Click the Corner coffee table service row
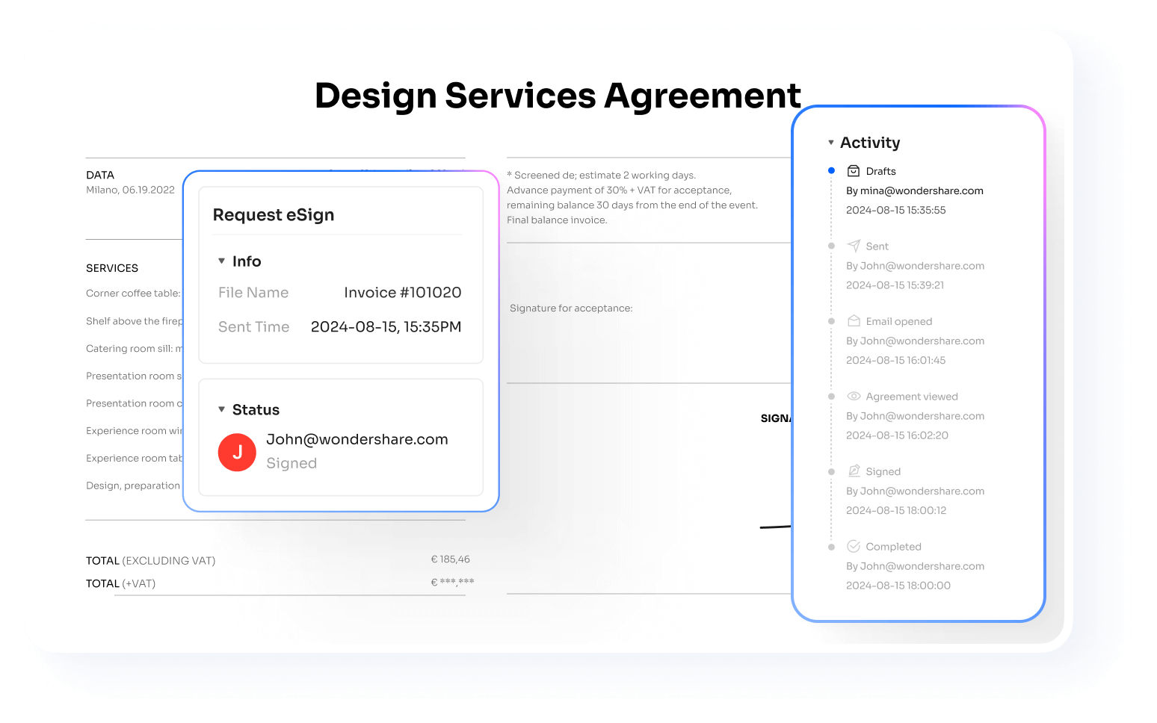The height and width of the screenshot is (723, 1157). [133, 294]
